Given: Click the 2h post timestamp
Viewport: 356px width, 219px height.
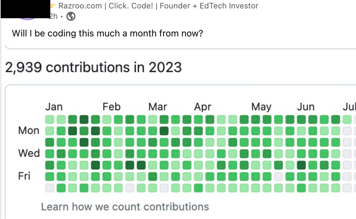Looking at the screenshot, I should tap(53, 16).
